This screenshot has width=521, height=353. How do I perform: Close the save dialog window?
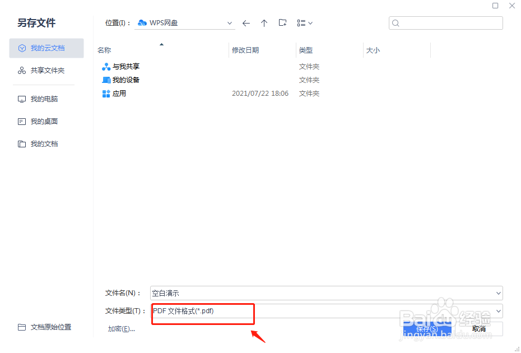pyautogui.click(x=512, y=6)
